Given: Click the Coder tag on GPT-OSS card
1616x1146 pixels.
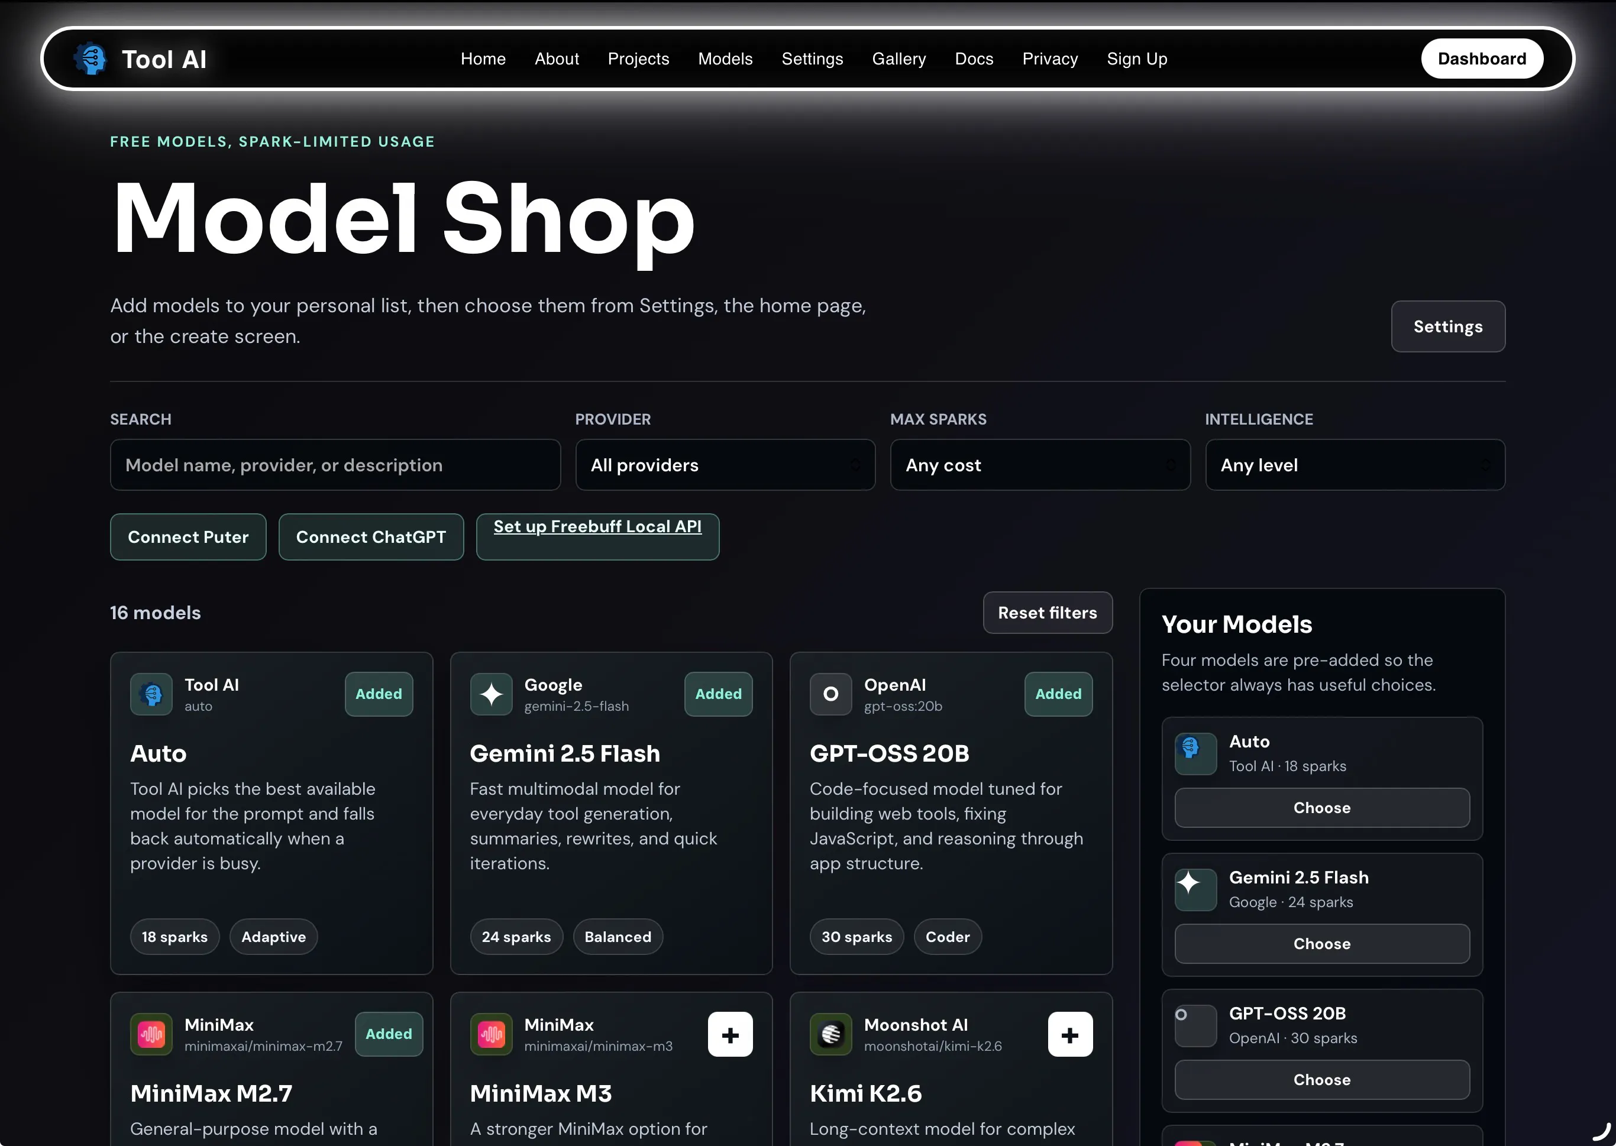Looking at the screenshot, I should (948, 937).
